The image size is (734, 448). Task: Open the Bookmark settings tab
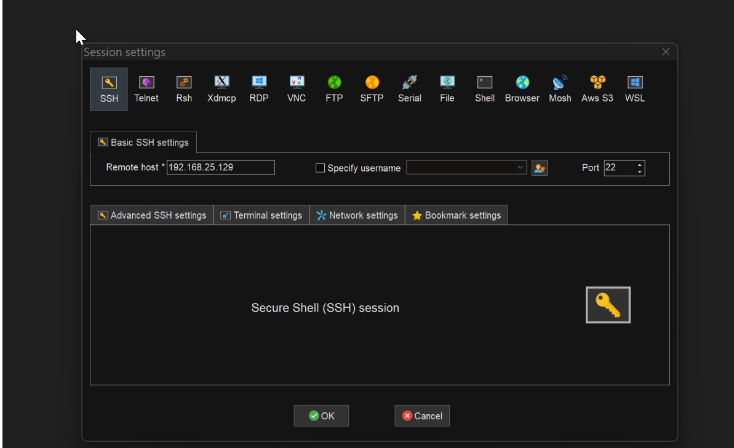[457, 215]
